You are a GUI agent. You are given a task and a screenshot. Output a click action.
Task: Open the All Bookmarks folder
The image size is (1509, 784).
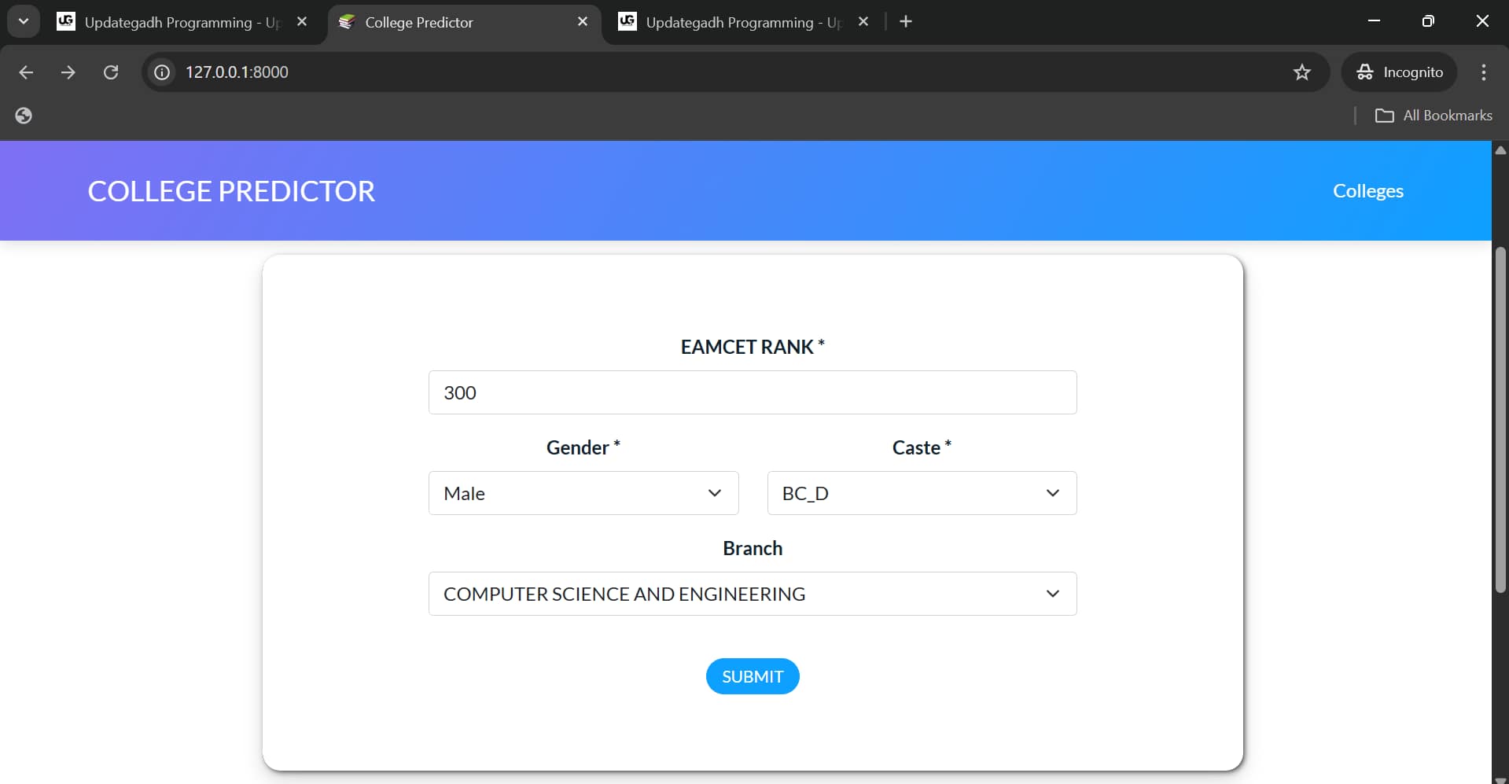tap(1433, 115)
